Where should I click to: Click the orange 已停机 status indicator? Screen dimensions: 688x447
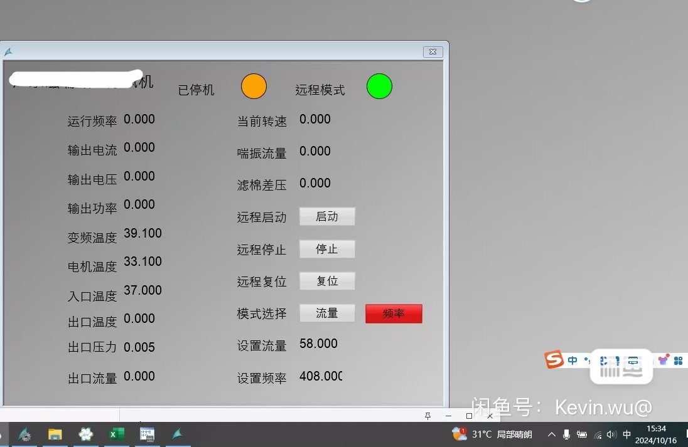254,86
